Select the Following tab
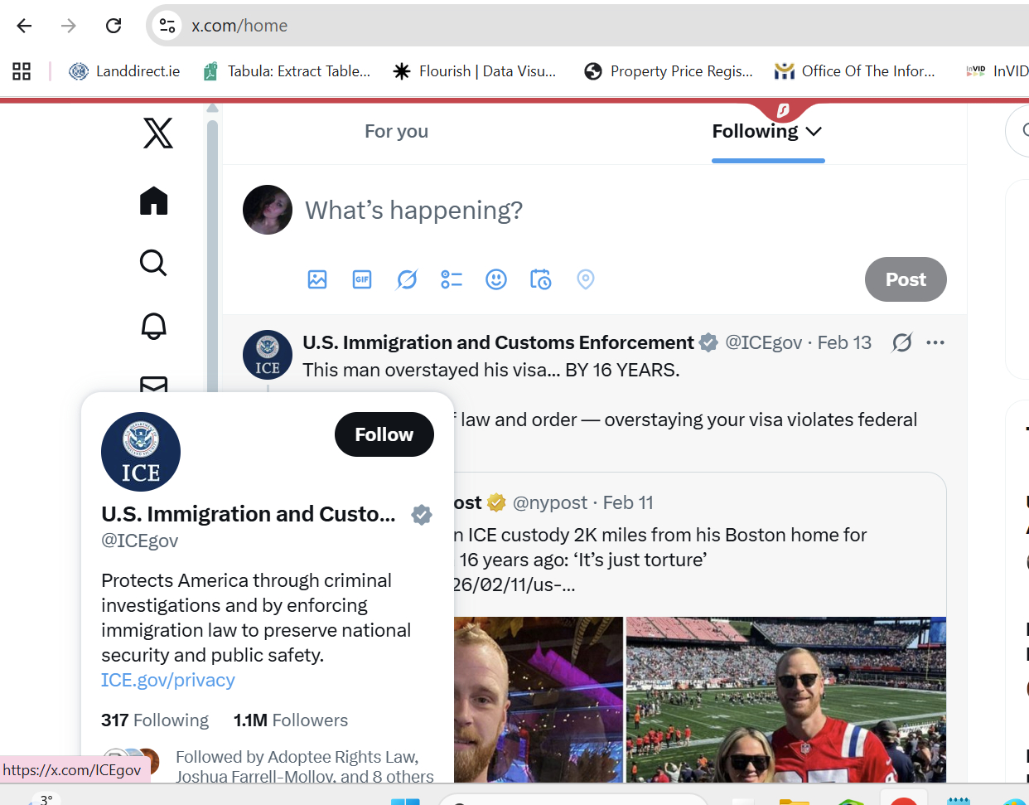Screen dimensions: 1029x805 coord(756,131)
